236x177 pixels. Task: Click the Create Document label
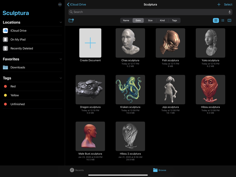(90, 60)
